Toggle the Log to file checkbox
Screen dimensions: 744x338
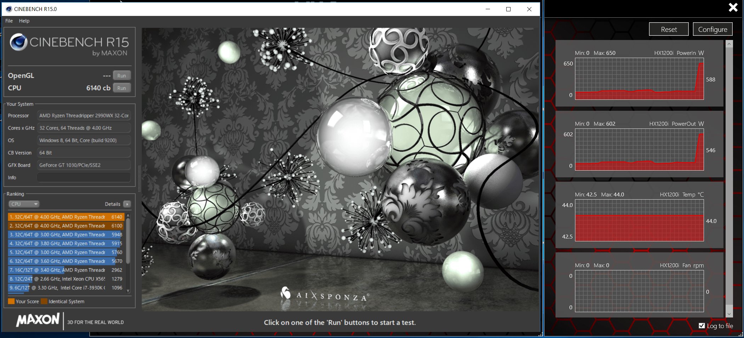click(x=702, y=326)
